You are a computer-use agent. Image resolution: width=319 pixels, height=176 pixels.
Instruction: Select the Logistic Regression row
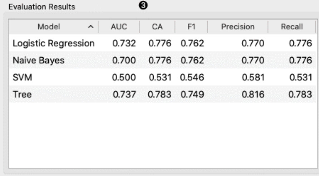162,43
